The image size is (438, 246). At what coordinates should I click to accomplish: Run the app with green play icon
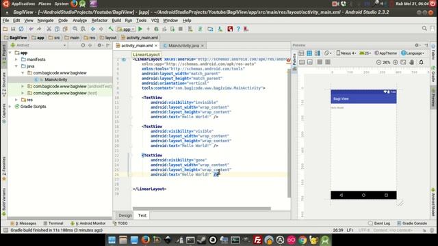[140, 29]
